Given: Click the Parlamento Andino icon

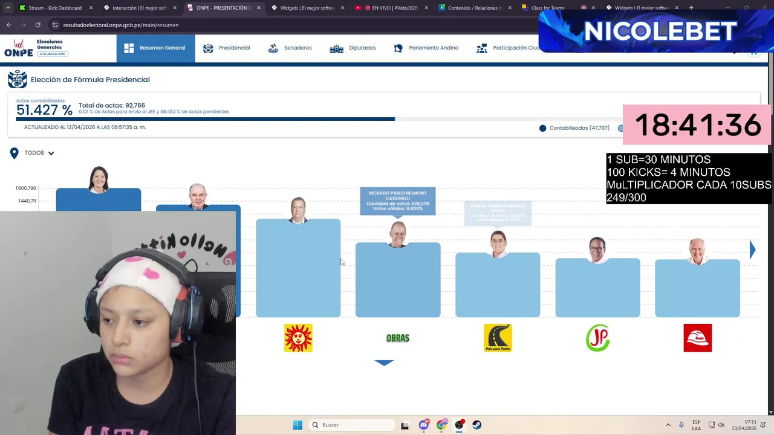Looking at the screenshot, I should 398,48.
